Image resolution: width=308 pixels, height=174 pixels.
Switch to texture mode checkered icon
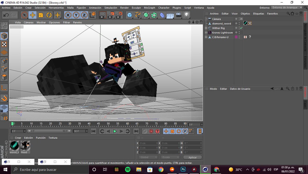[4, 44]
